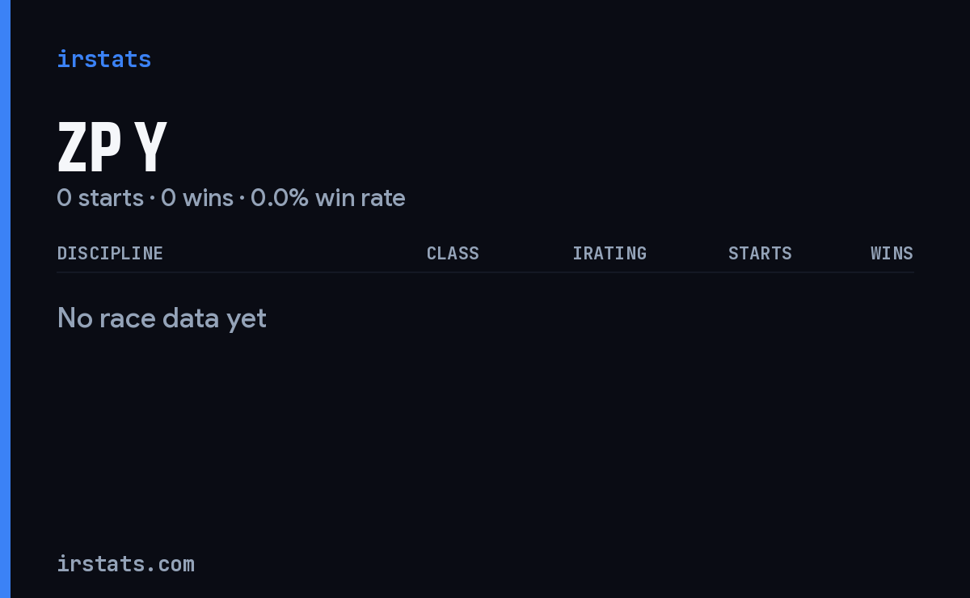Click the divider line under table headers
This screenshot has width=970, height=598.
pyautogui.click(x=485, y=272)
